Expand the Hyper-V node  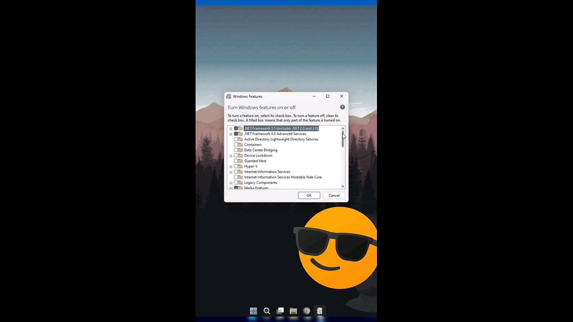point(231,167)
